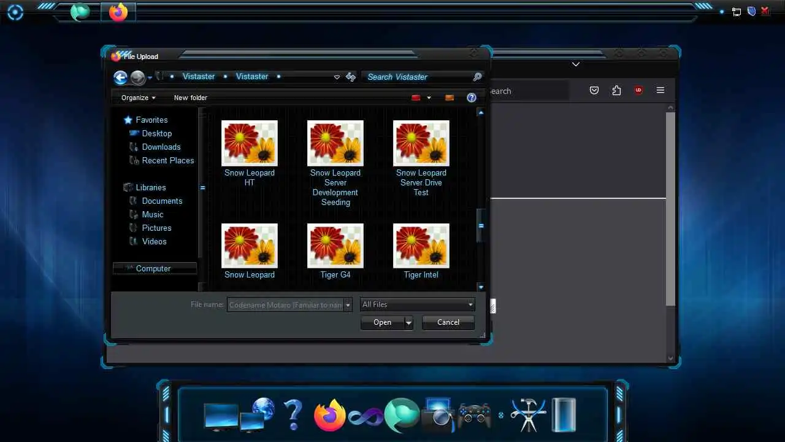Launch the purple infinity dock icon
The height and width of the screenshot is (442, 785).
(x=366, y=417)
